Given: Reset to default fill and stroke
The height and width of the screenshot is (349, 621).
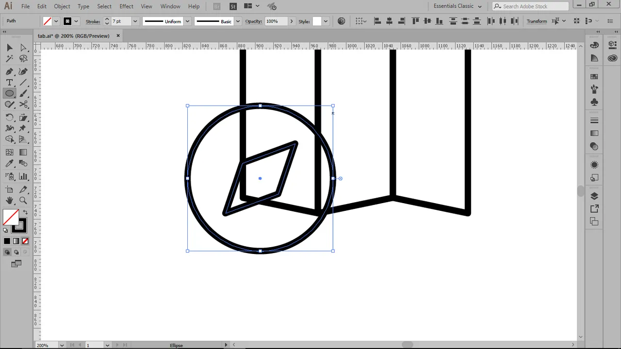Looking at the screenshot, I should pos(6,231).
